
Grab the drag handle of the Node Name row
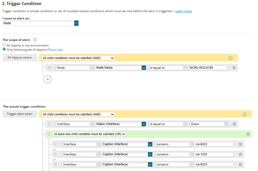point(49,68)
